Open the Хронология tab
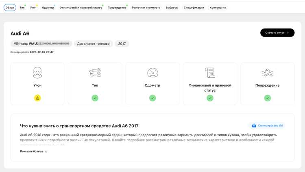This screenshot has height=172, width=305. pyautogui.click(x=218, y=8)
